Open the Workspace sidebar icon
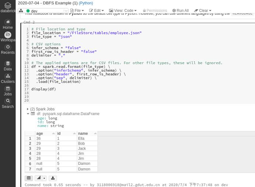This screenshot has width=255, height=187. click(8, 35)
